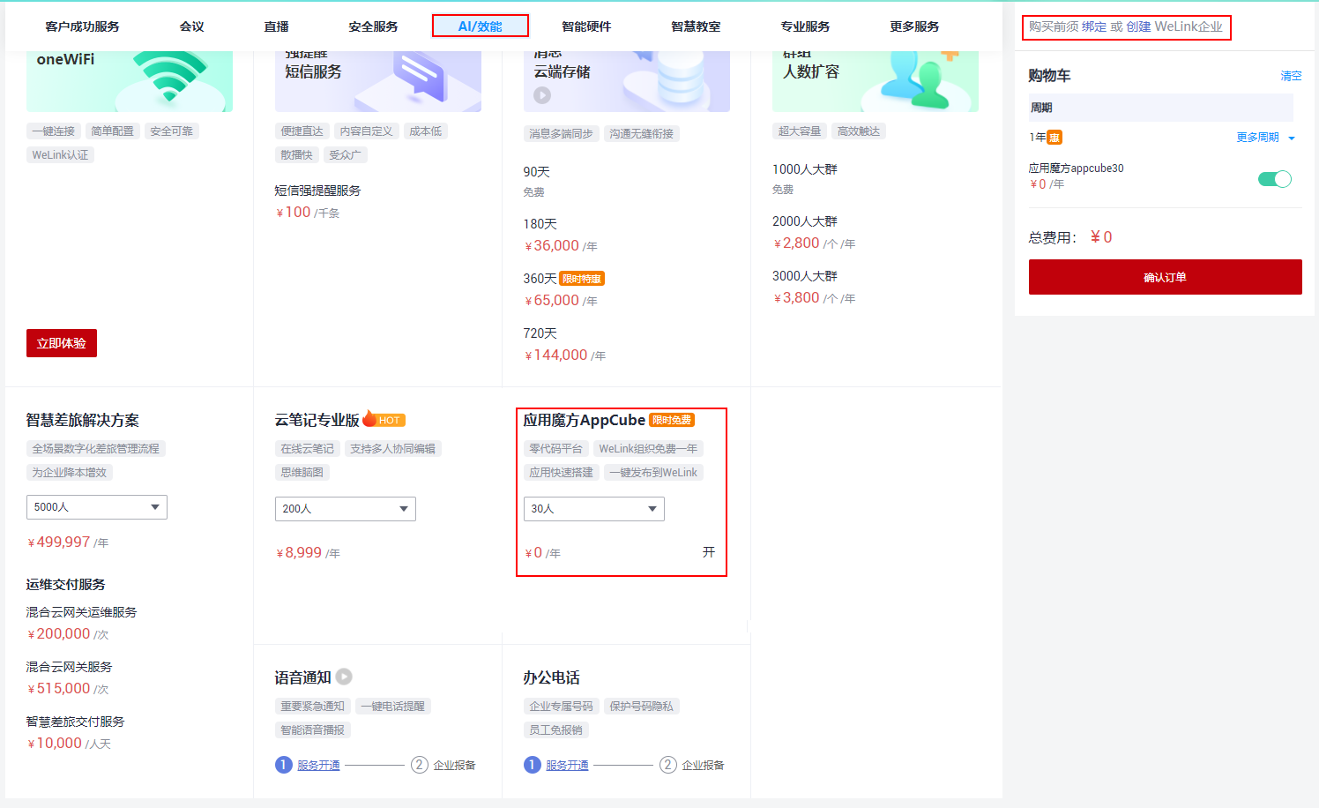Click the 一键发布到WeLink tag
Viewport: 1319px width, 808px height.
pos(653,473)
